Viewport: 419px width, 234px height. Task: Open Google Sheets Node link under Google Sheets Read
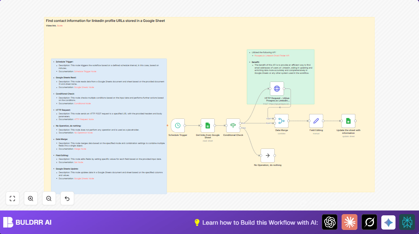84,87
